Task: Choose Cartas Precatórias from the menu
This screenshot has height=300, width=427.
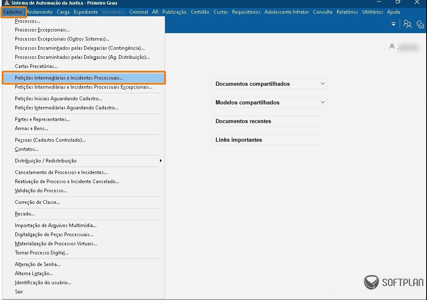Action: 36,66
